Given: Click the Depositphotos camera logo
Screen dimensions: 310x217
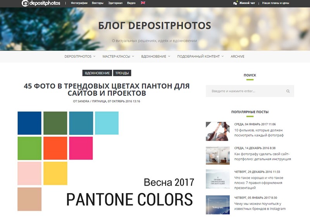Looking at the screenshot, I should (x=41, y=3).
